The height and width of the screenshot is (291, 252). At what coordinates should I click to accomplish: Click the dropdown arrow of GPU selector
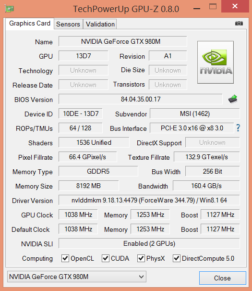(x=141, y=277)
